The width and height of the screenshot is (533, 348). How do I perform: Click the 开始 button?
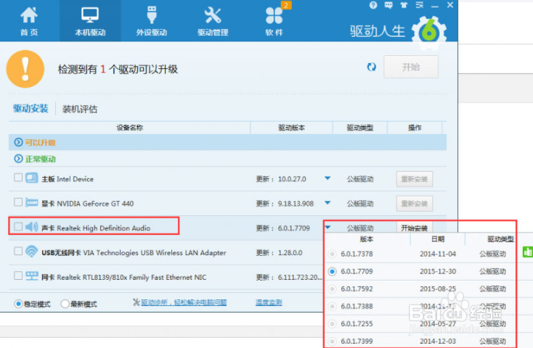pyautogui.click(x=411, y=67)
